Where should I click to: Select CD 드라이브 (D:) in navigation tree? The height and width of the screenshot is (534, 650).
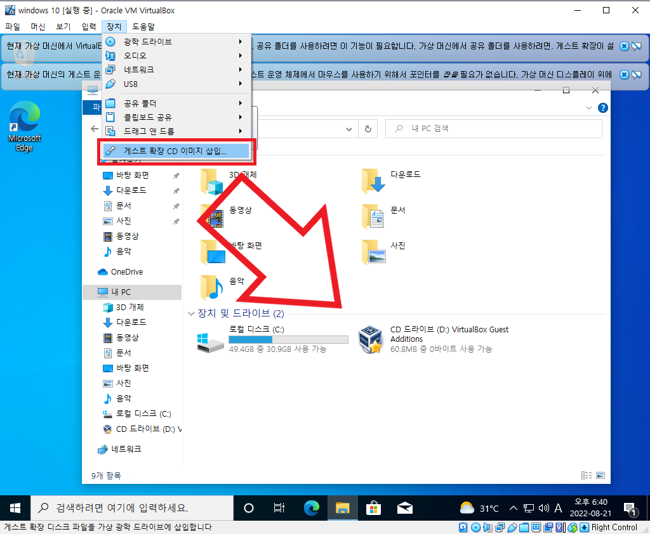[x=142, y=429]
